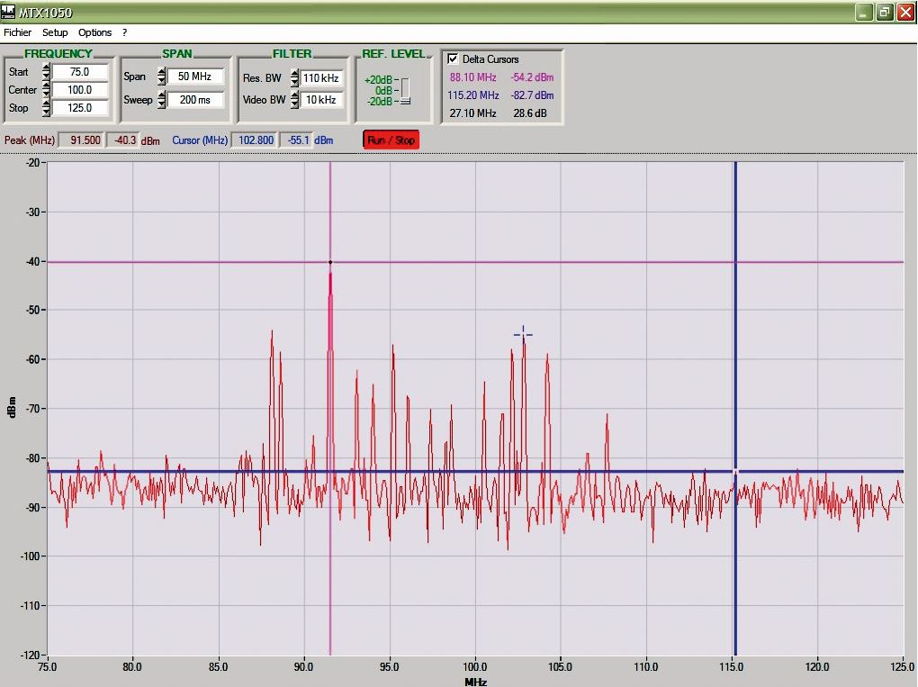Click the MTX1050 app icon in title bar
Viewport: 918px width, 687px height.
tap(9, 12)
